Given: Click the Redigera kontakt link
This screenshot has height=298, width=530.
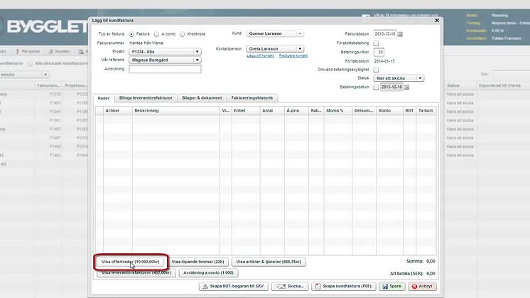Looking at the screenshot, I should 293,55.
